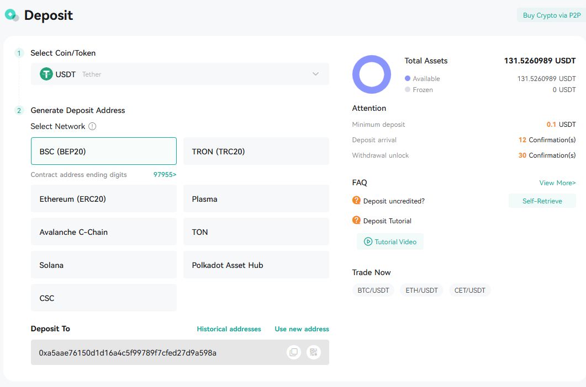Click the Select Coin/Token heading
Screen dimensions: 586x387
(63, 53)
